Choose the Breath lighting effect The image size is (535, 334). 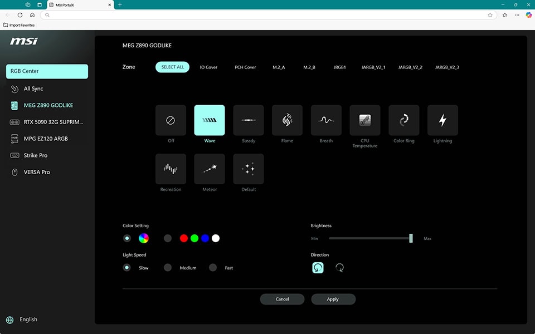326,120
